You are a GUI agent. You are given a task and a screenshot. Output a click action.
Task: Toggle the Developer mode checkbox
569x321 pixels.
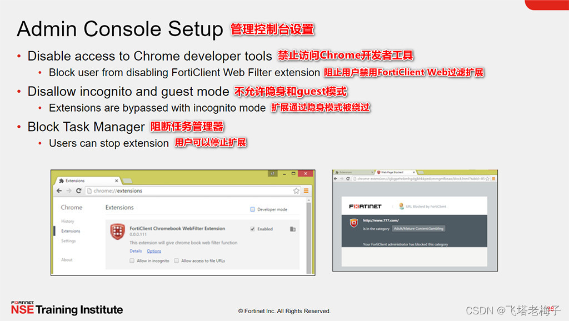253,209
